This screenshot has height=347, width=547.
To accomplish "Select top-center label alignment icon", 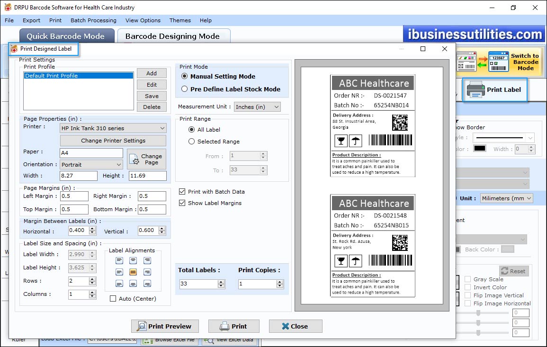I will coord(133,260).
